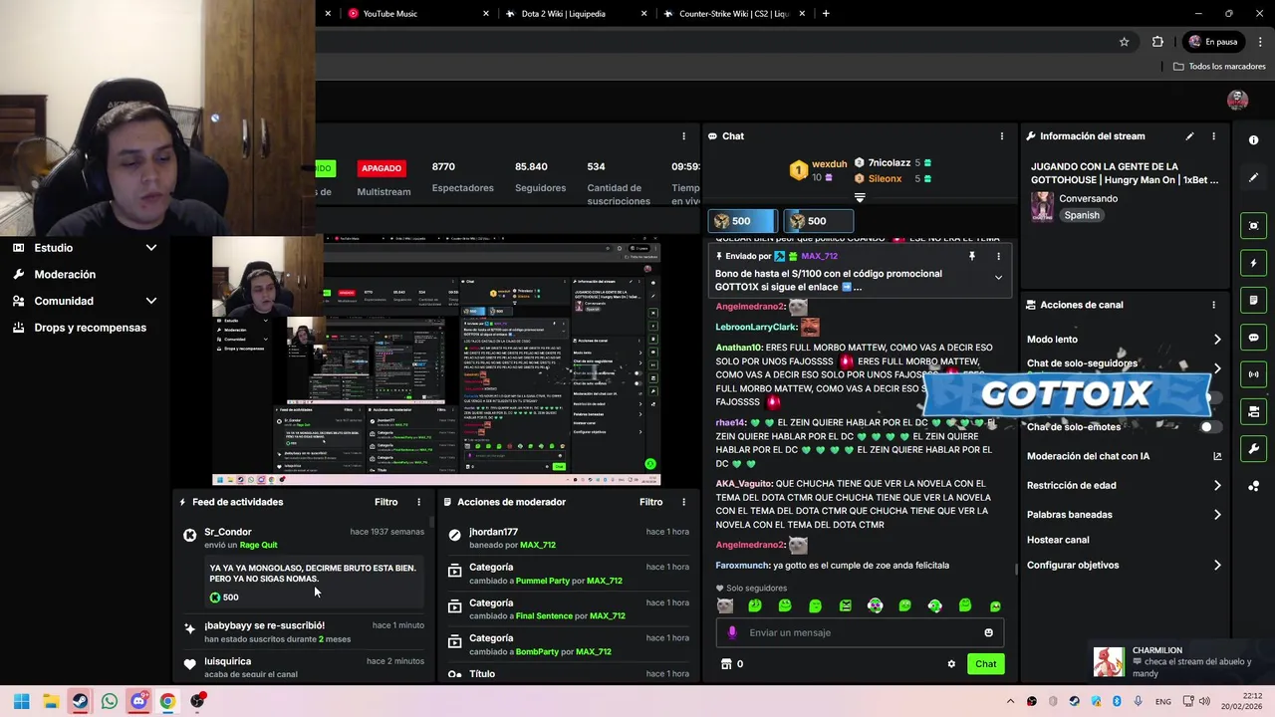
Task: Open Acciones de canal three-dot menu
Action: tap(1213, 305)
